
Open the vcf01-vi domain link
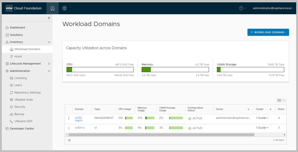click(79, 128)
